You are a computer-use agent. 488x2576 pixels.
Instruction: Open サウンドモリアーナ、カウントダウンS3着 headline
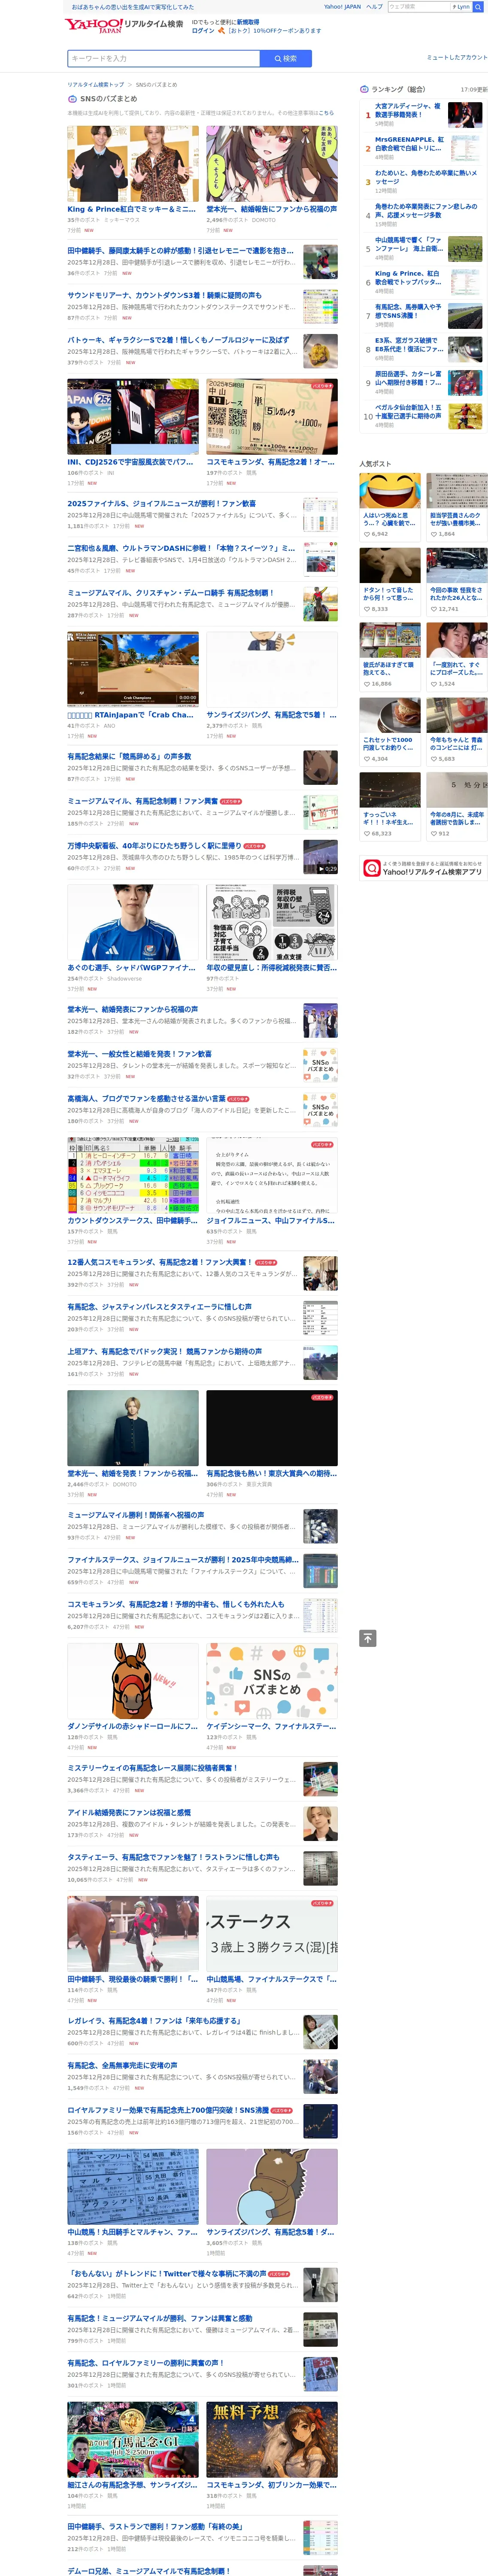pyautogui.click(x=165, y=295)
